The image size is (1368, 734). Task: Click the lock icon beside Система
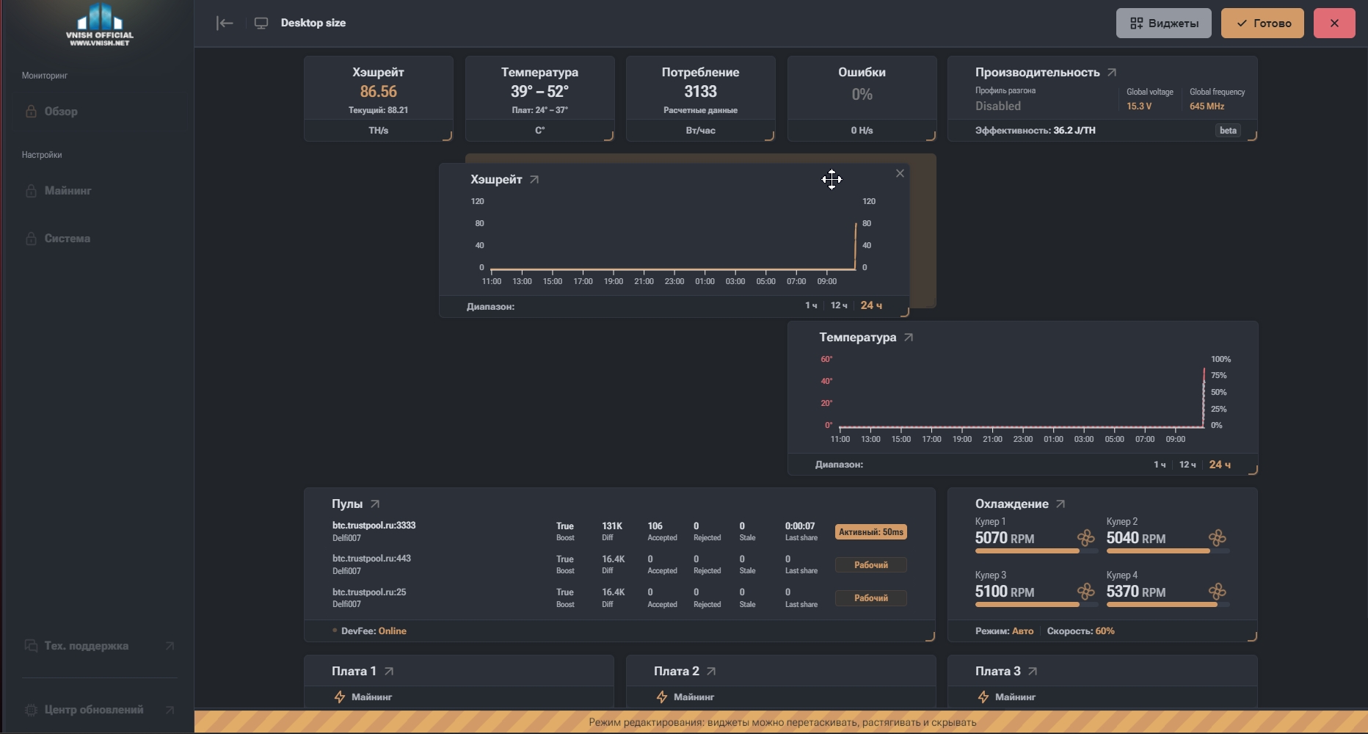31,239
